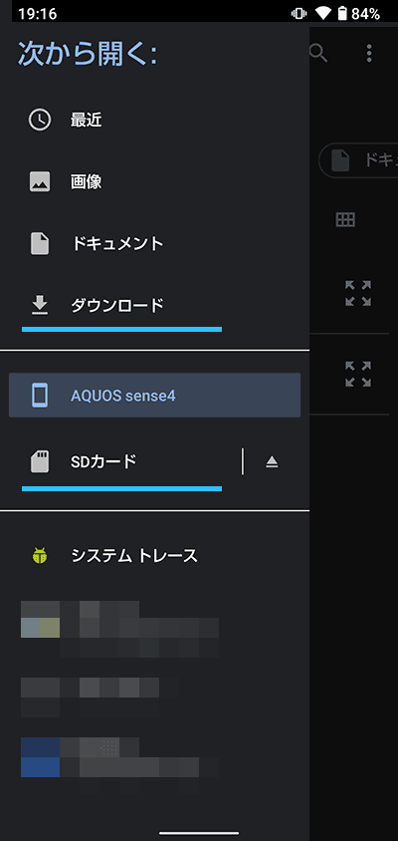Select the ドキュメント file icon
Screen dimensions: 398x841
click(x=40, y=244)
